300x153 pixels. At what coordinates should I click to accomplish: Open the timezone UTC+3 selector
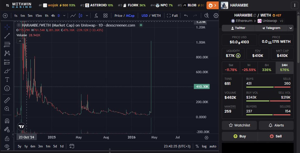[x=177, y=146]
